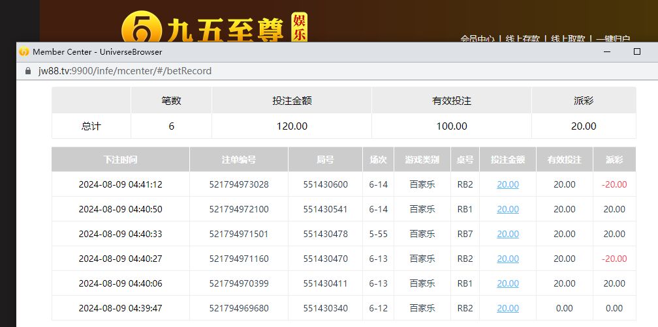Click the 下注时间 column header
Image resolution: width=658 pixels, height=327 pixels.
point(120,160)
